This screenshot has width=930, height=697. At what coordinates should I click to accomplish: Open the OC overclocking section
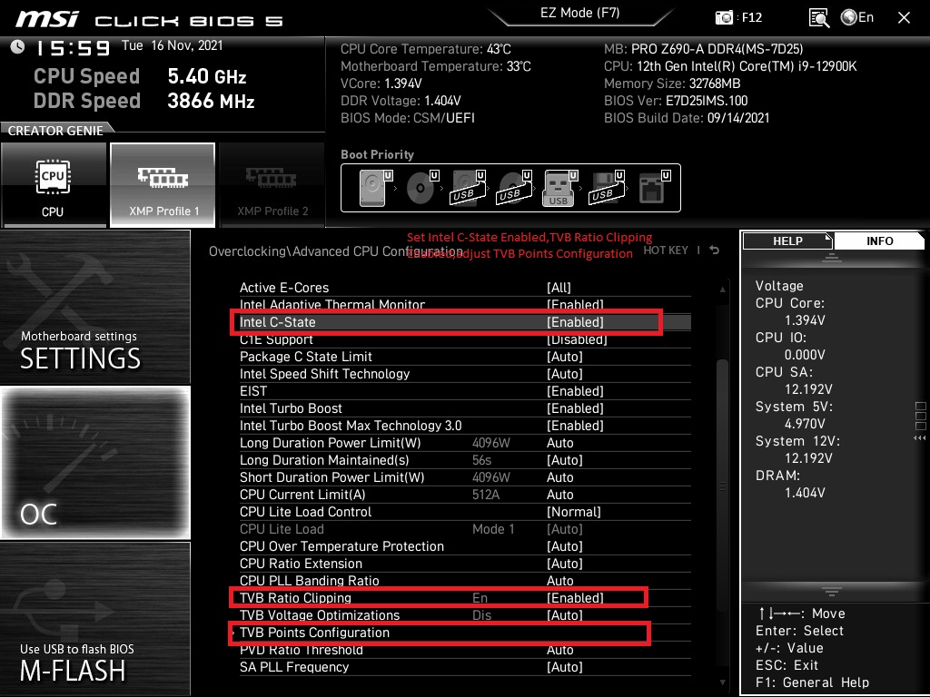click(95, 462)
